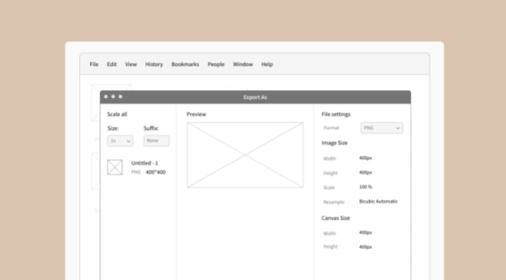Click the Image Size Width value
The height and width of the screenshot is (280, 506).
click(366, 158)
